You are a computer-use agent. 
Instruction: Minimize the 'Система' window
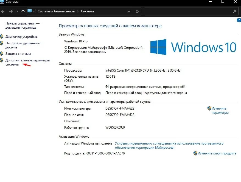pyautogui.click(x=211, y=2)
